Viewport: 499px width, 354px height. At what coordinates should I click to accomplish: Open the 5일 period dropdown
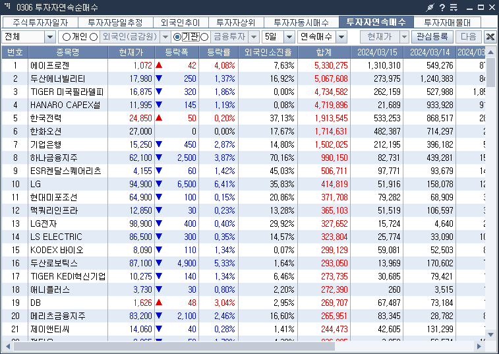coord(289,38)
